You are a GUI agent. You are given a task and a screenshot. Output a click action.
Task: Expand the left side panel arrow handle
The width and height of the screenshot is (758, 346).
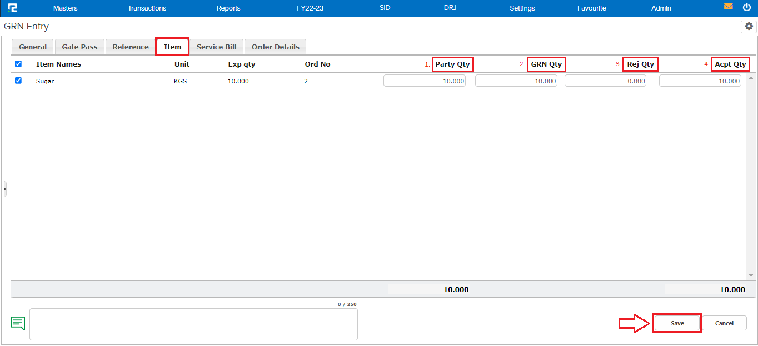(5, 189)
